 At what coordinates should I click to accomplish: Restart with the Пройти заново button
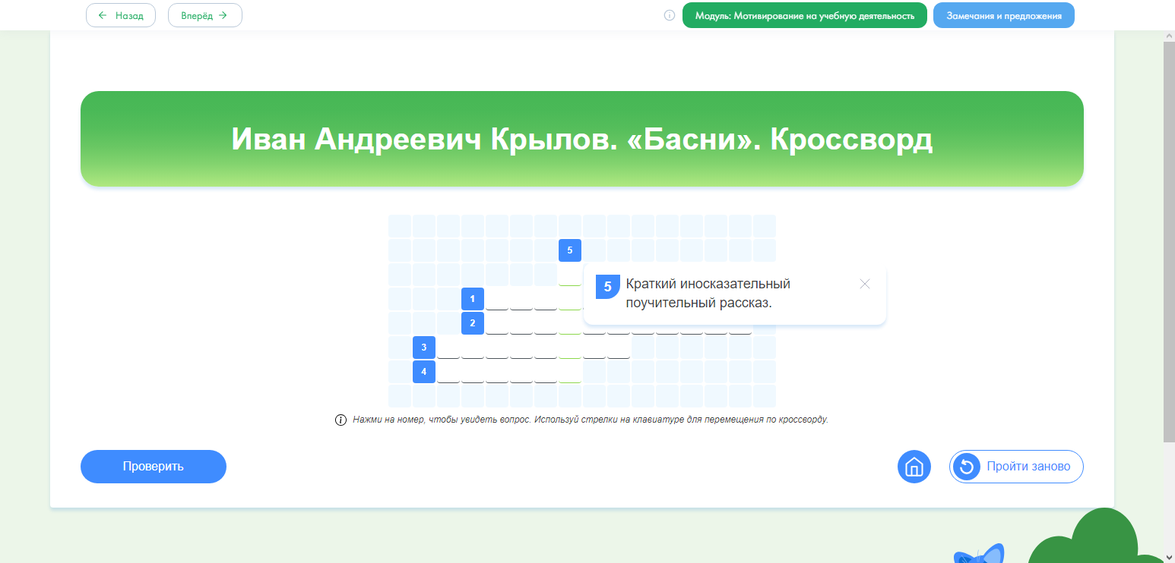pos(1016,467)
